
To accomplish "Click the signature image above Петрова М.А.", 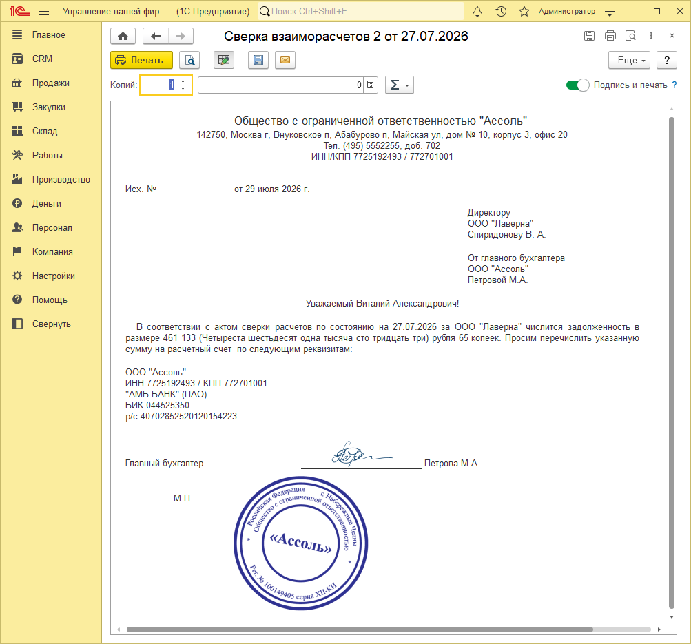I will pos(362,454).
